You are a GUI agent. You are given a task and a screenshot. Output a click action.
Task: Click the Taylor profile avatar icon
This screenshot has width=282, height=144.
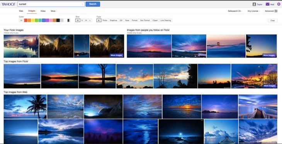pos(254,4)
